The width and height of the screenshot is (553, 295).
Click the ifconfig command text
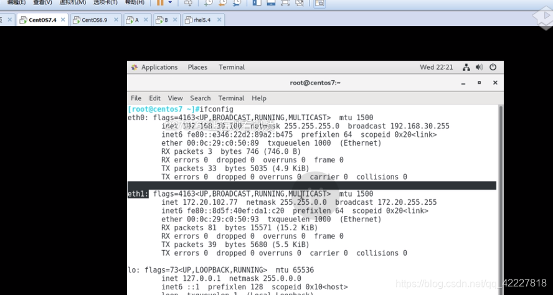[x=216, y=110]
